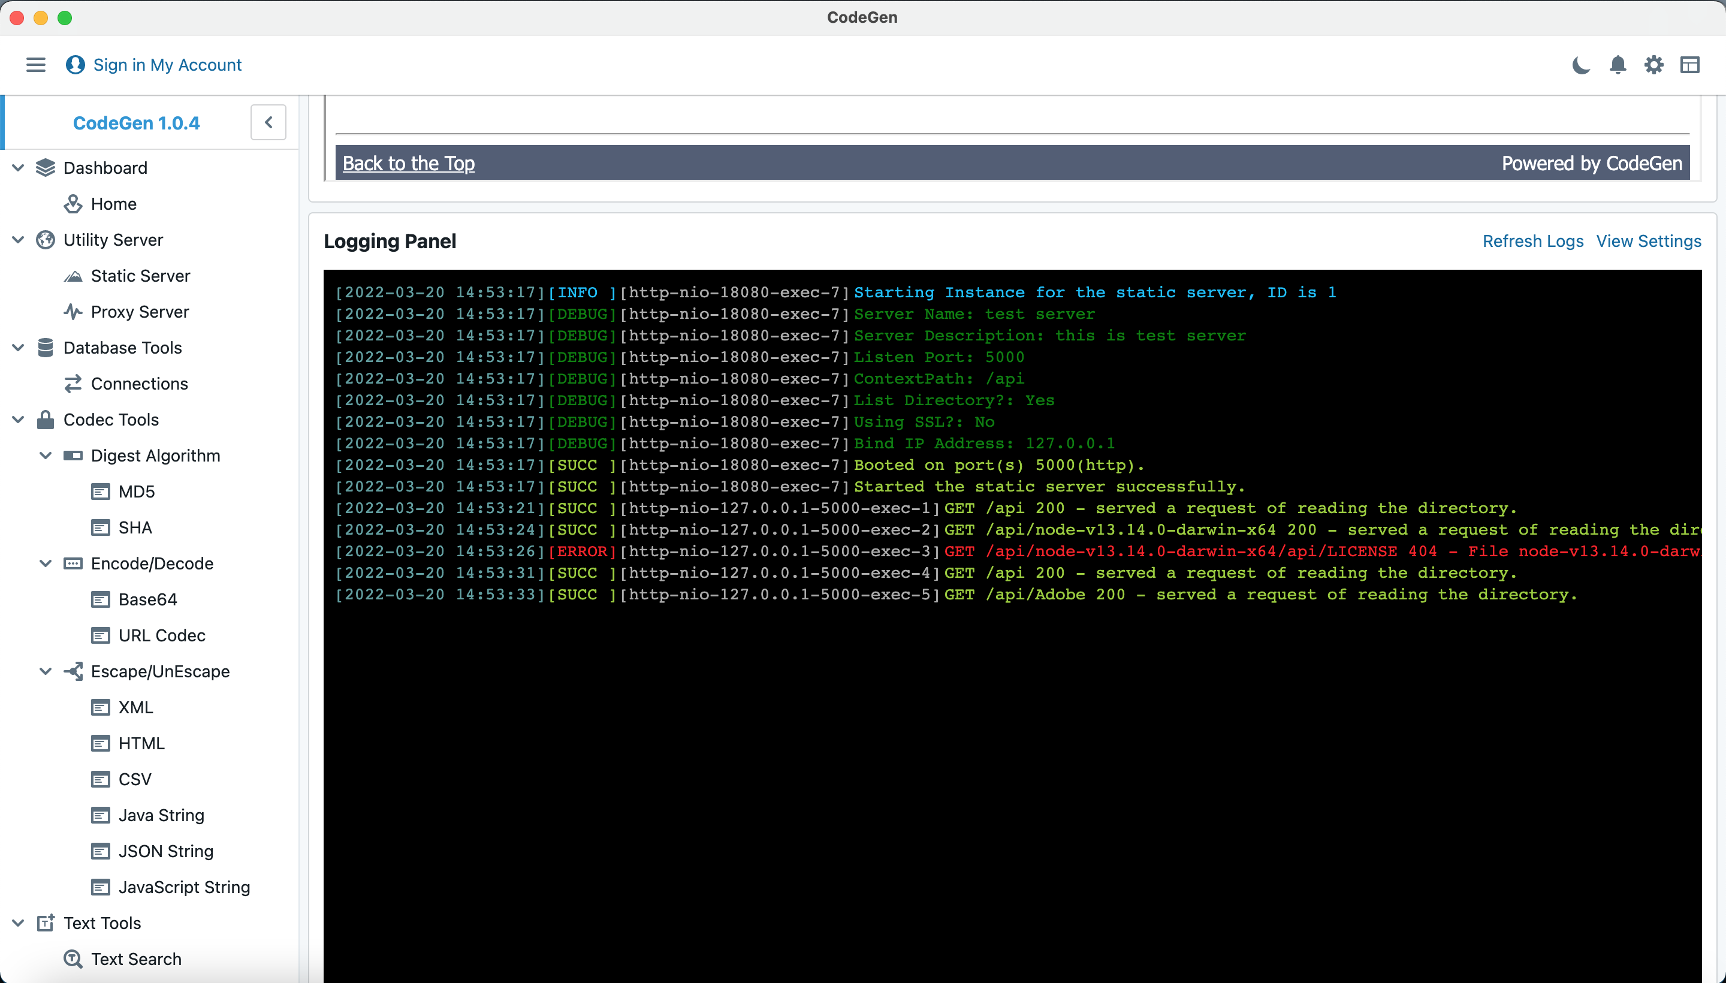
Task: Click Back to the Top link
Action: click(x=408, y=164)
